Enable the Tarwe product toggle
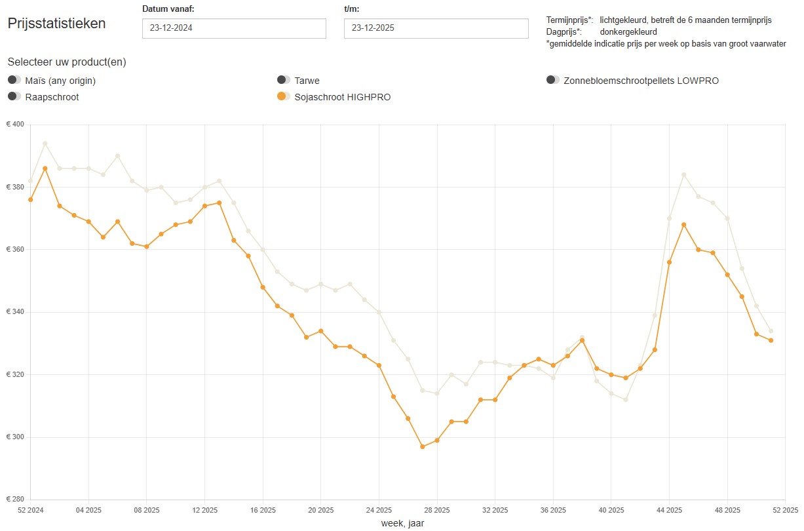This screenshot has width=804, height=531. (284, 80)
